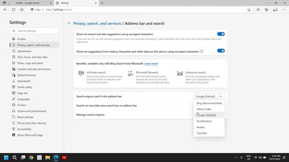Image resolution: width=289 pixels, height=162 pixels.
Task: Open volume control in system tray
Action: pos(260,157)
